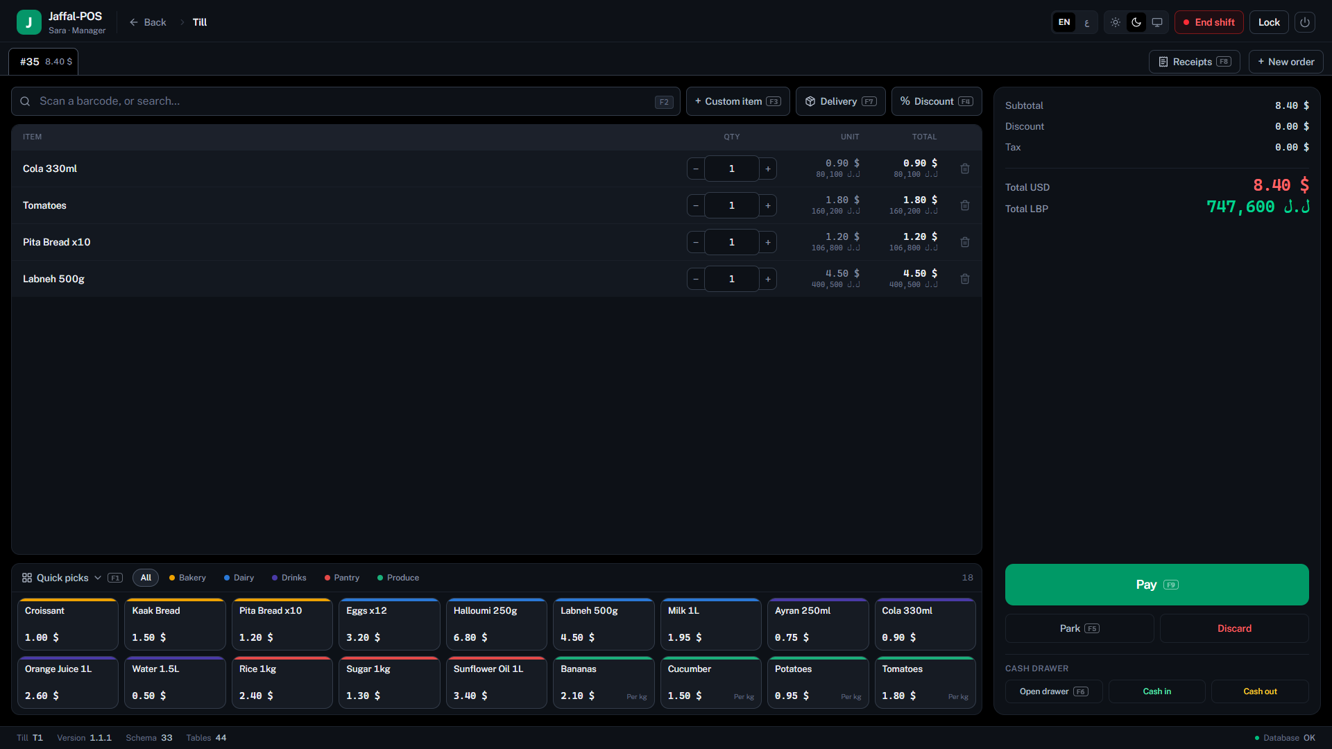
Task: Filter quick picks by Produce
Action: tap(398, 578)
